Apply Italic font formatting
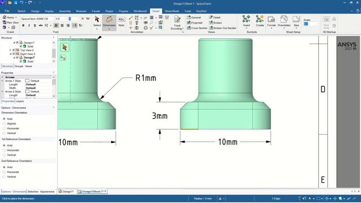The height and width of the screenshot is (203, 361). (x=29, y=25)
